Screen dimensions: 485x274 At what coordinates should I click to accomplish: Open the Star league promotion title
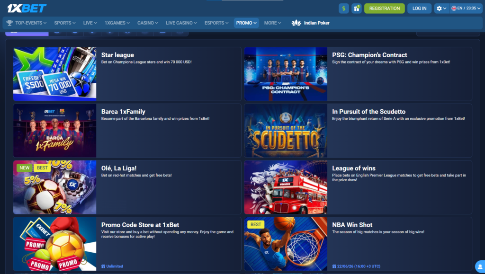[x=117, y=55]
